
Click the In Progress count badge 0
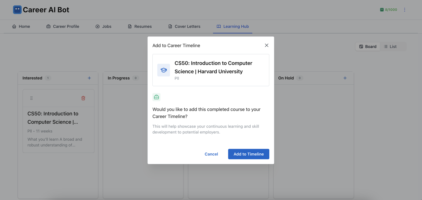pyautogui.click(x=136, y=78)
